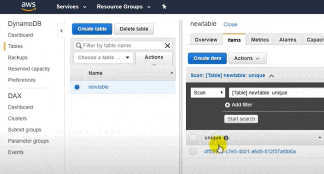Open the Items Actions dropdown
Image resolution: width=324 pixels, height=174 pixels.
click(248, 59)
